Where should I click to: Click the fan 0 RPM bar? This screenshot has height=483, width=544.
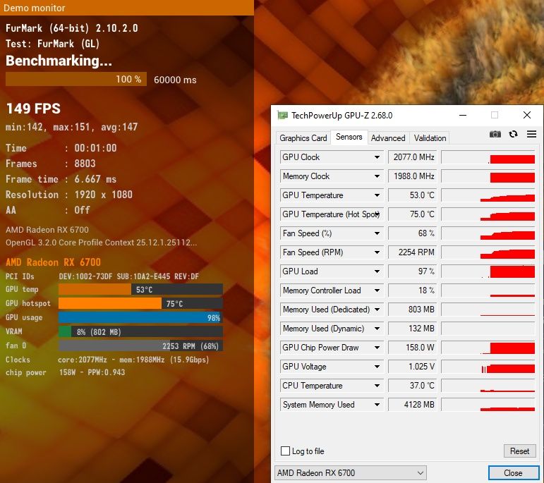(x=140, y=346)
